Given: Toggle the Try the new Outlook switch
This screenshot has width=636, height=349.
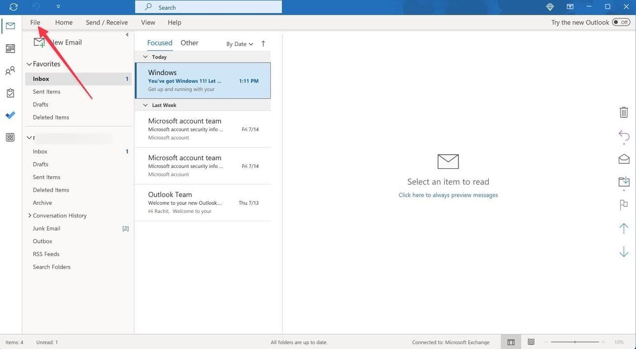Looking at the screenshot, I should 621,23.
